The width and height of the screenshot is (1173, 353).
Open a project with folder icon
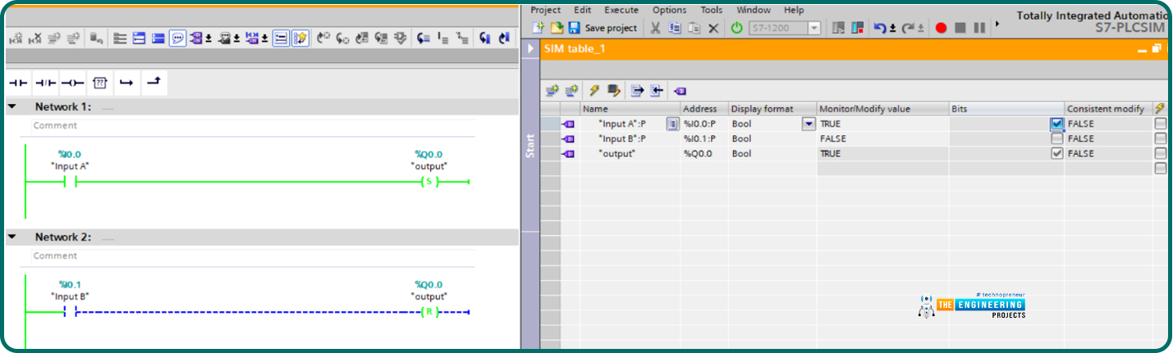[557, 28]
